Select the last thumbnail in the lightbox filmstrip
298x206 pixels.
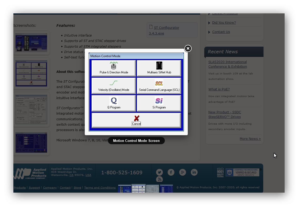tap(166, 188)
